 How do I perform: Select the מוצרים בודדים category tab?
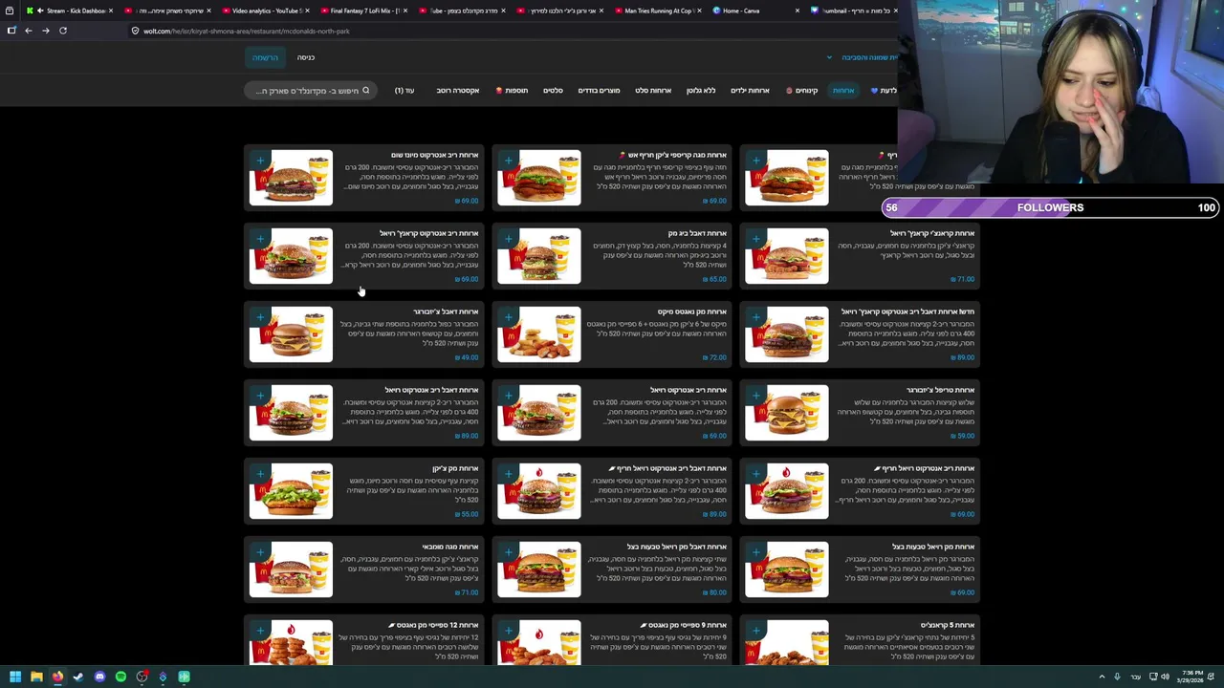(x=599, y=91)
